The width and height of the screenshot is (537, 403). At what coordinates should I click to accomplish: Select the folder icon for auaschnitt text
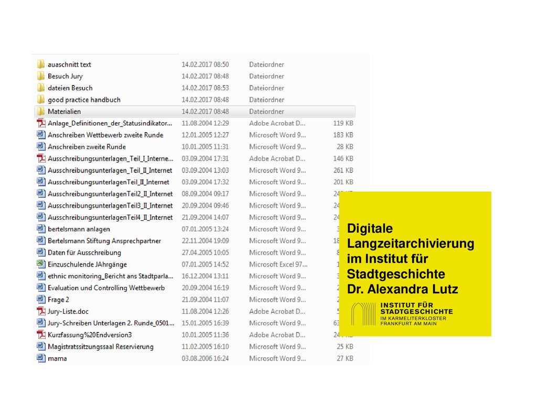point(41,65)
